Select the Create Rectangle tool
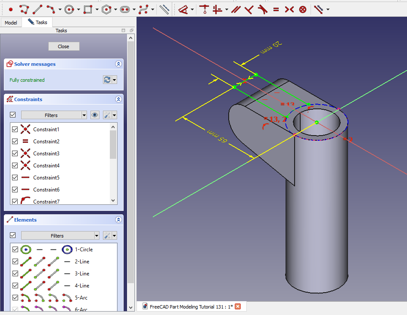This screenshot has width=407, height=315. tap(88, 9)
